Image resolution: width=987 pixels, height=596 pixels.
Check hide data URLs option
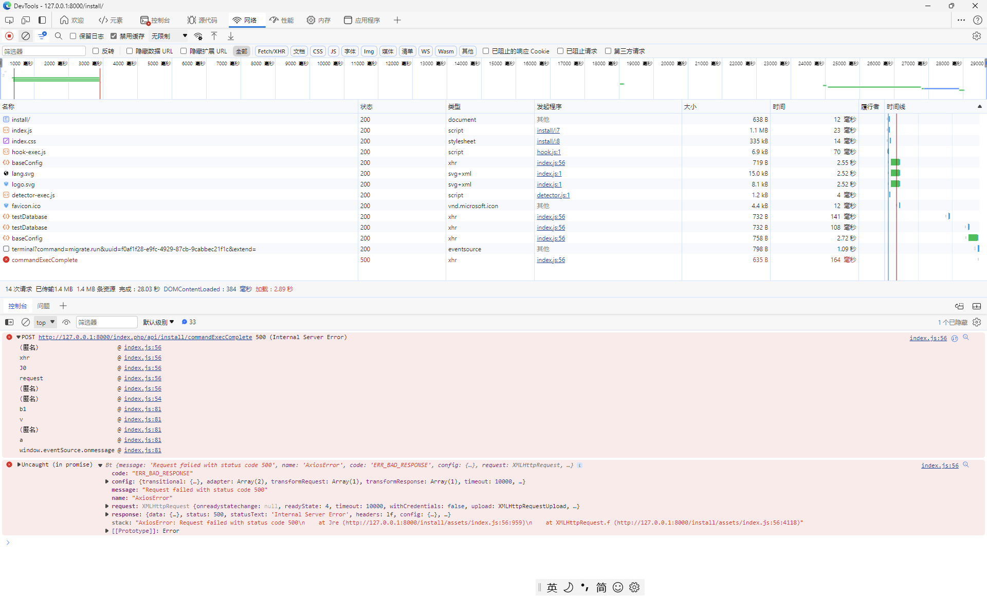click(130, 51)
